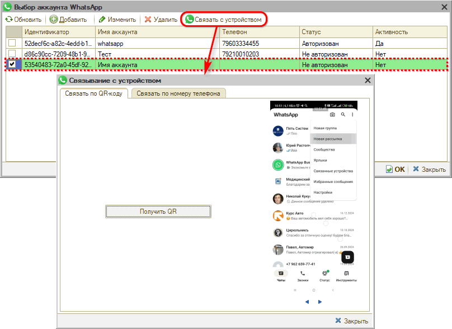Click the Связанные устройства menu entry
Image resolution: width=452 pixels, height=329 pixels.
[333, 171]
